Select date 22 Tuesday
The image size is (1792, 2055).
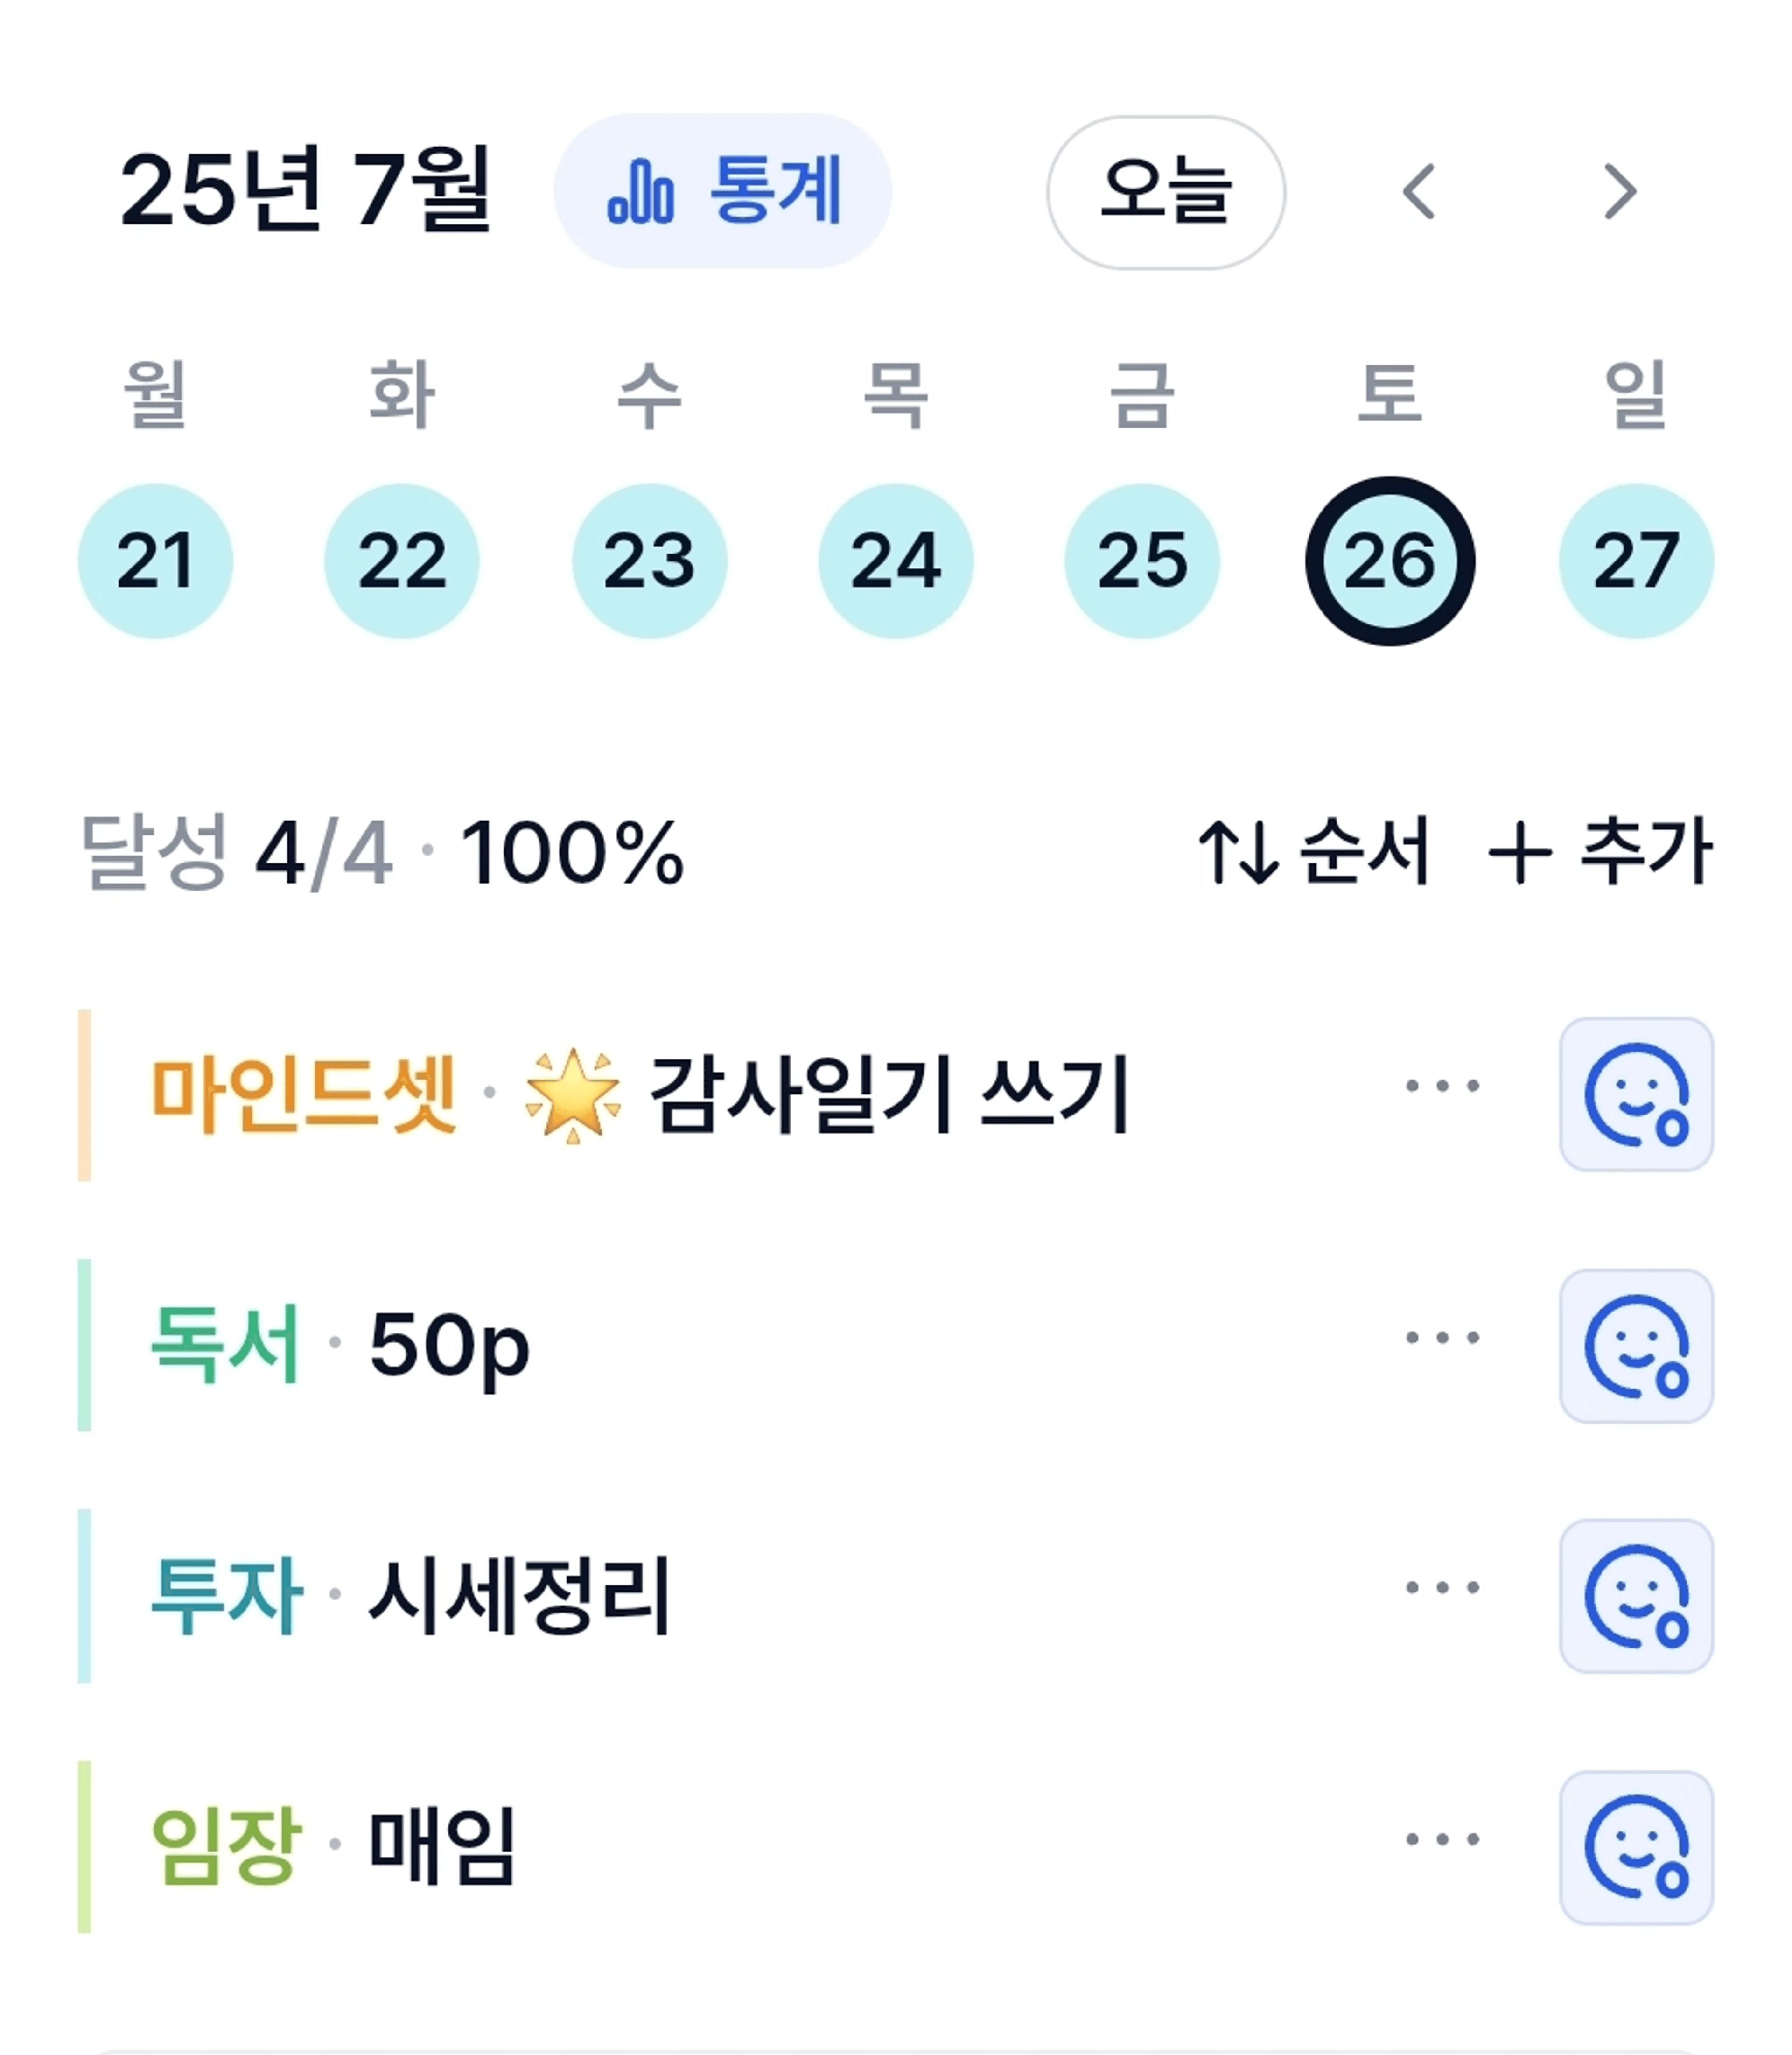click(402, 561)
